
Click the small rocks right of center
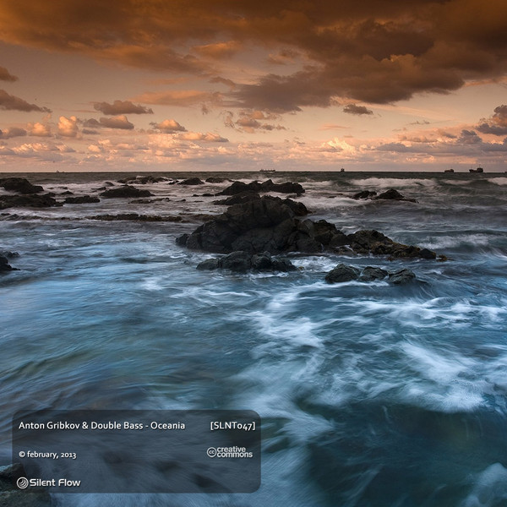click(x=370, y=274)
